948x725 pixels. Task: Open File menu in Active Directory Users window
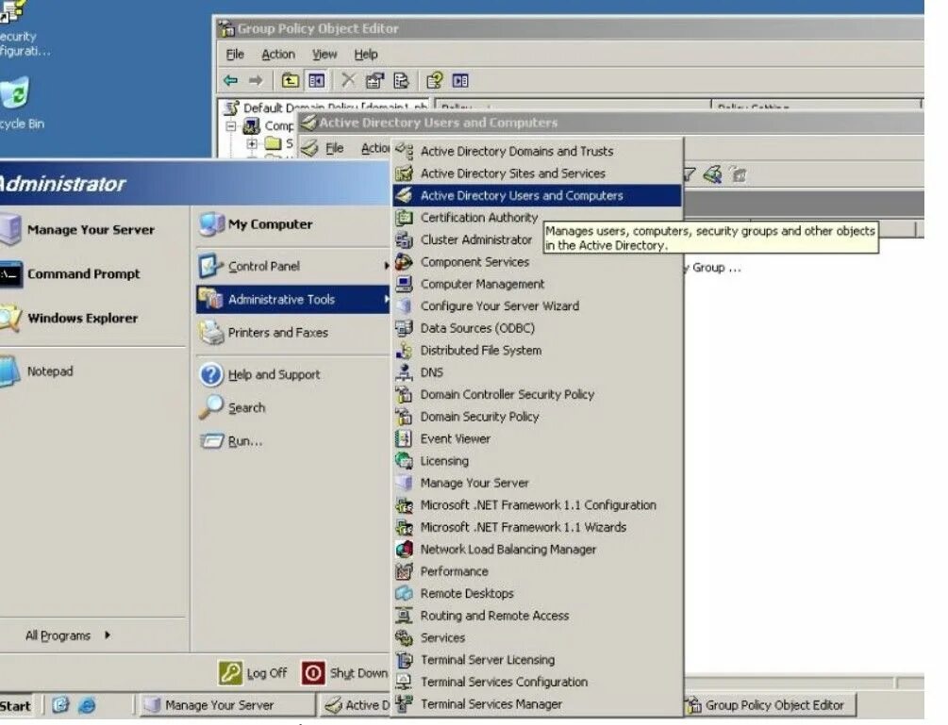(334, 148)
